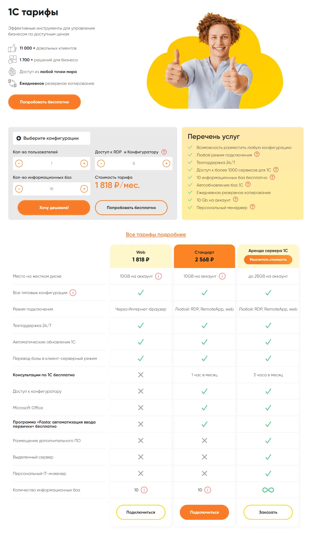Increase Доступ к RDP counter value
312x536 pixels.
166,163
